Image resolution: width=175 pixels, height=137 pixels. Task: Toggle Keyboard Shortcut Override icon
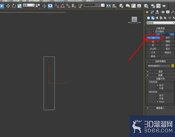50,6
